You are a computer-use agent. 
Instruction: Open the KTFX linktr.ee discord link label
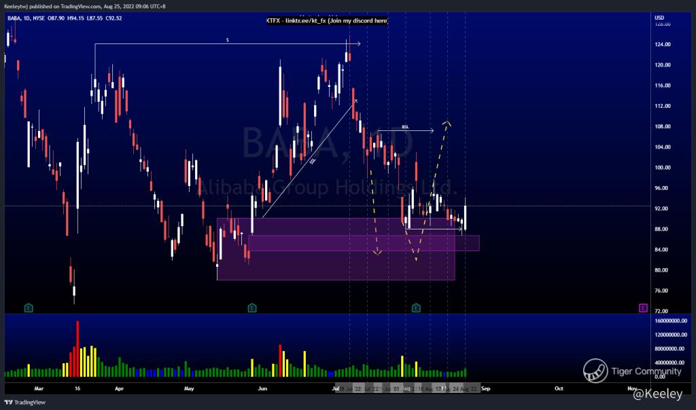coord(327,21)
